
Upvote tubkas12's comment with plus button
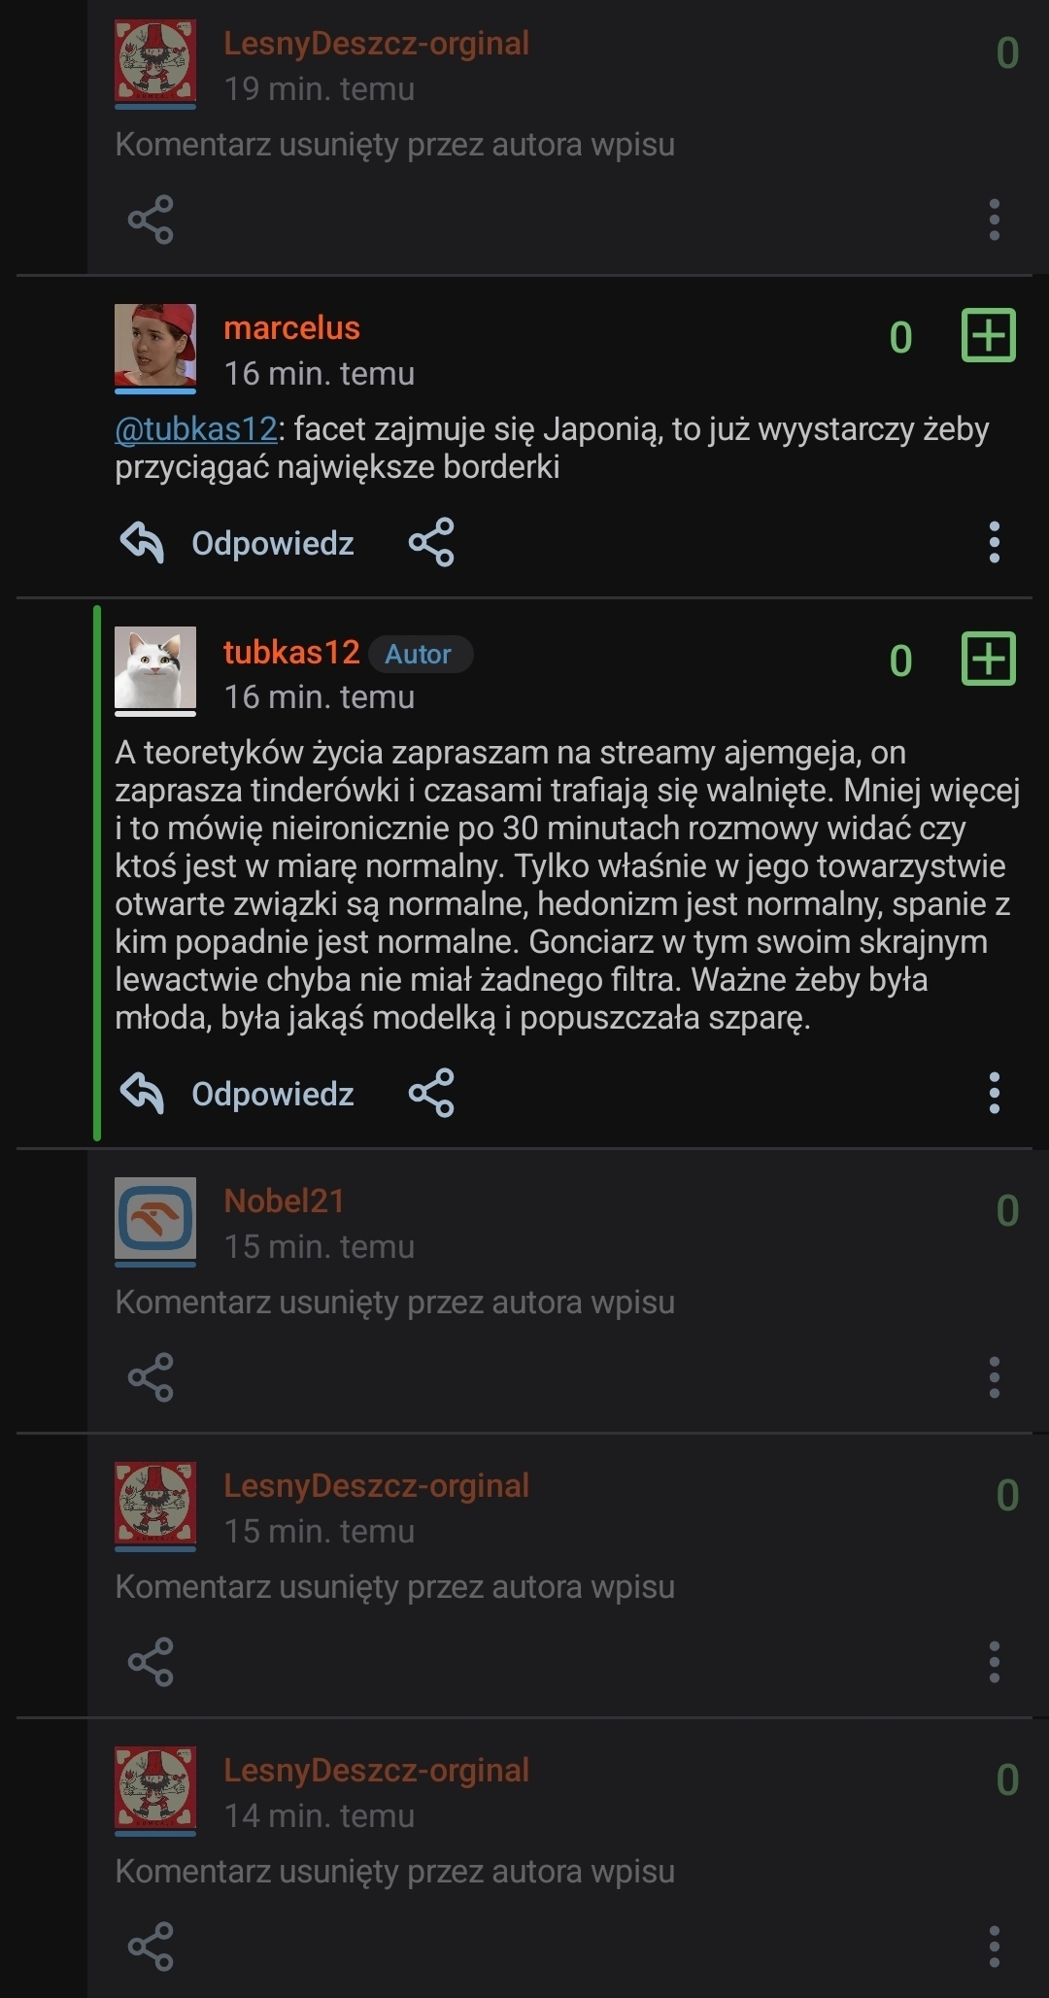tap(988, 660)
